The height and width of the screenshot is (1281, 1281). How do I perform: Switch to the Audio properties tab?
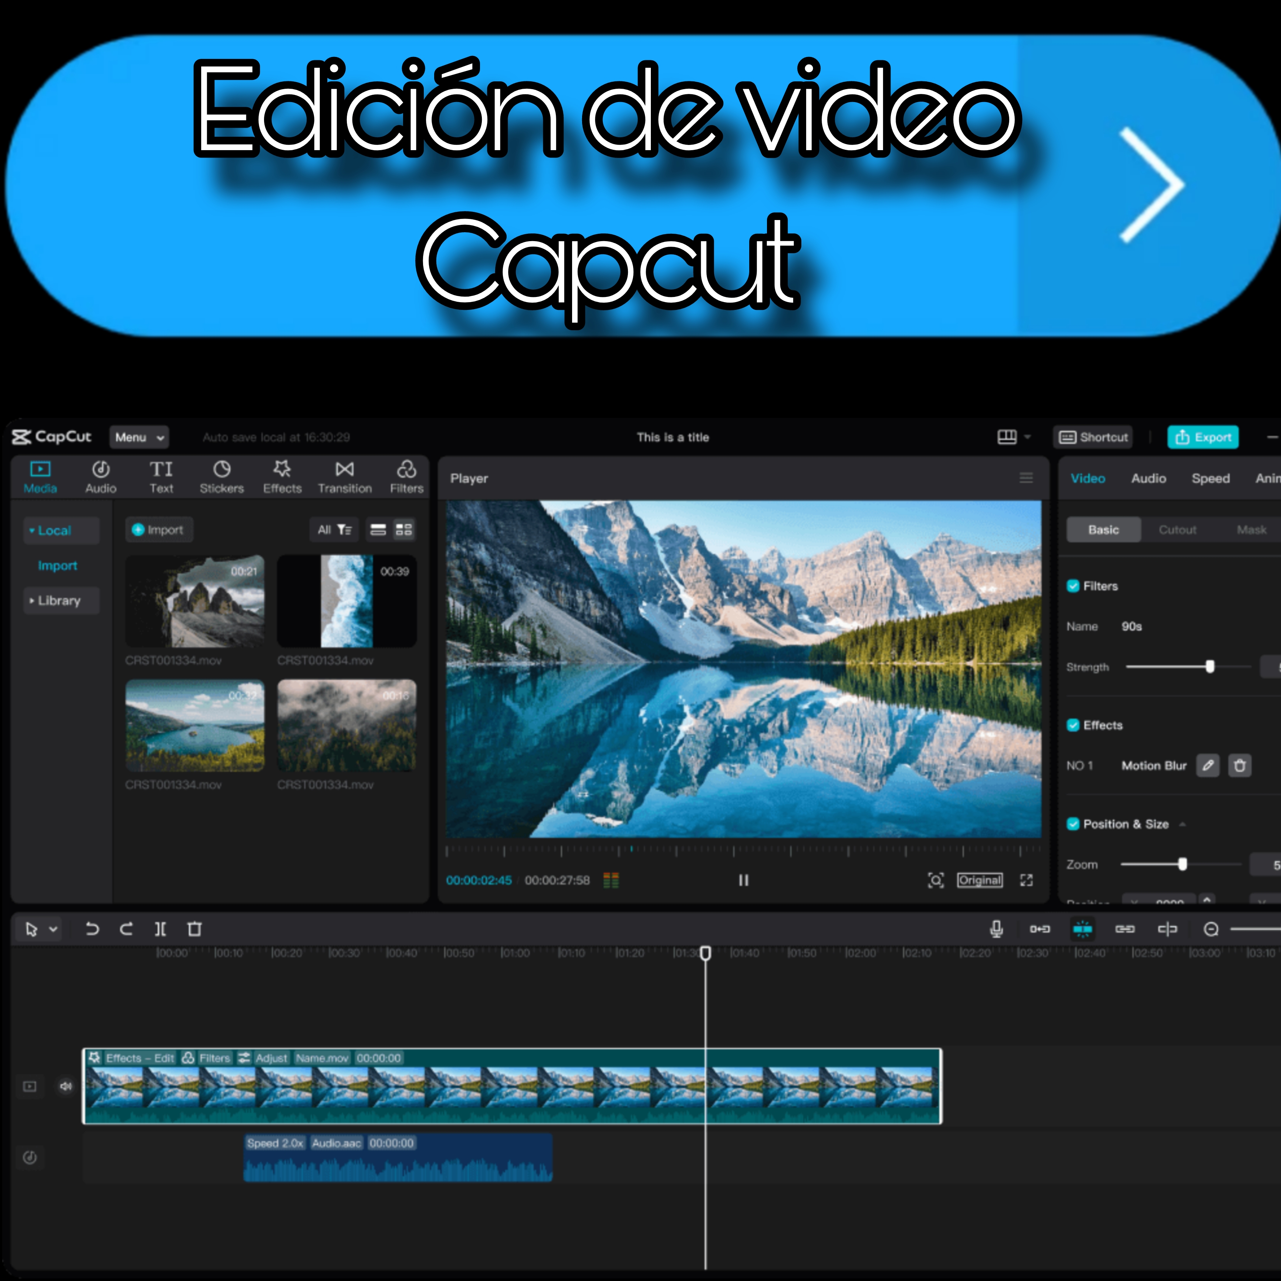point(1148,478)
